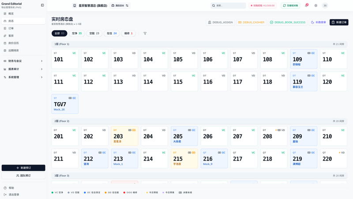The height and width of the screenshot is (199, 353).
Task: Click unpaid balance icon on room 209
Action: tap(309, 130)
